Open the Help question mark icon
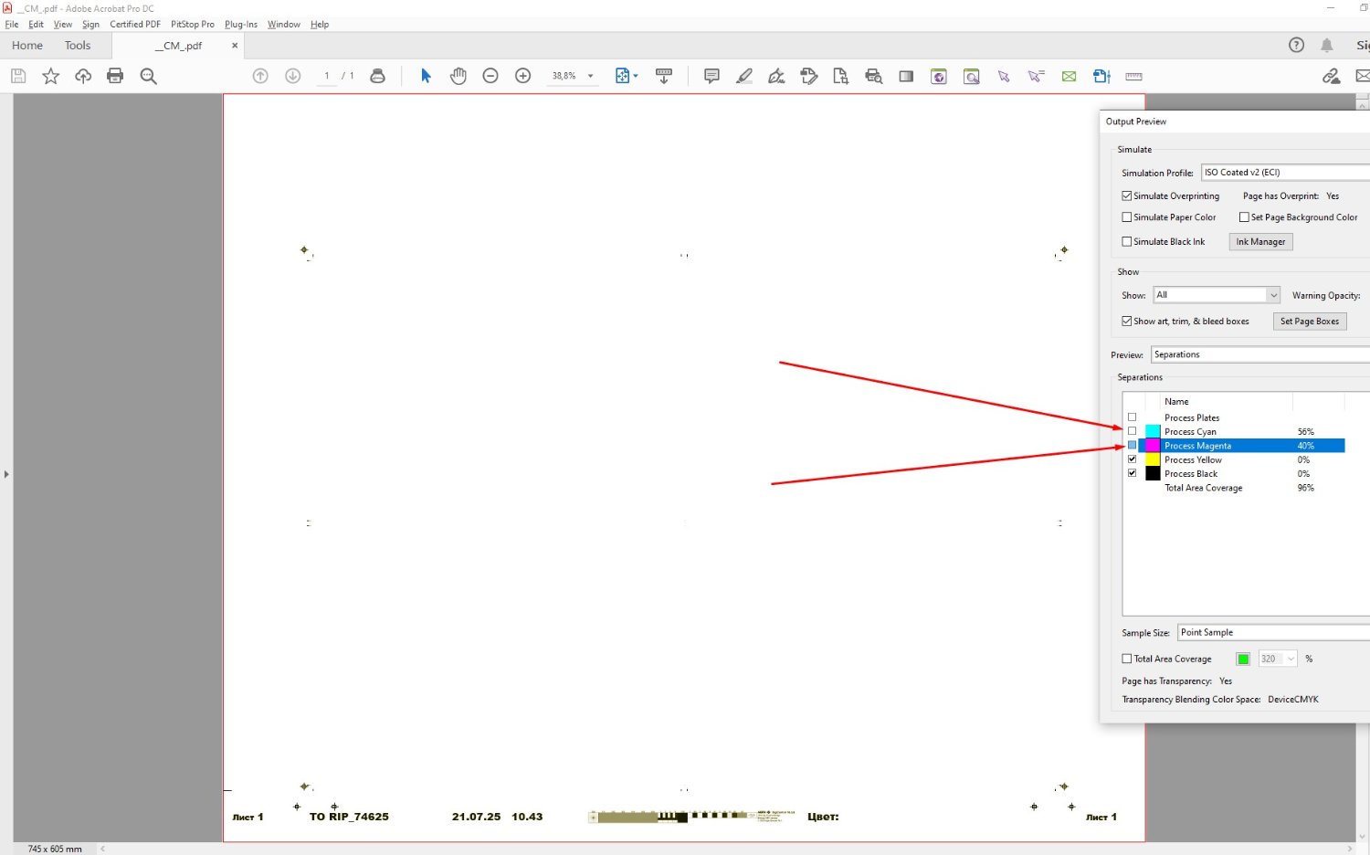The height and width of the screenshot is (855, 1370). click(x=1296, y=45)
